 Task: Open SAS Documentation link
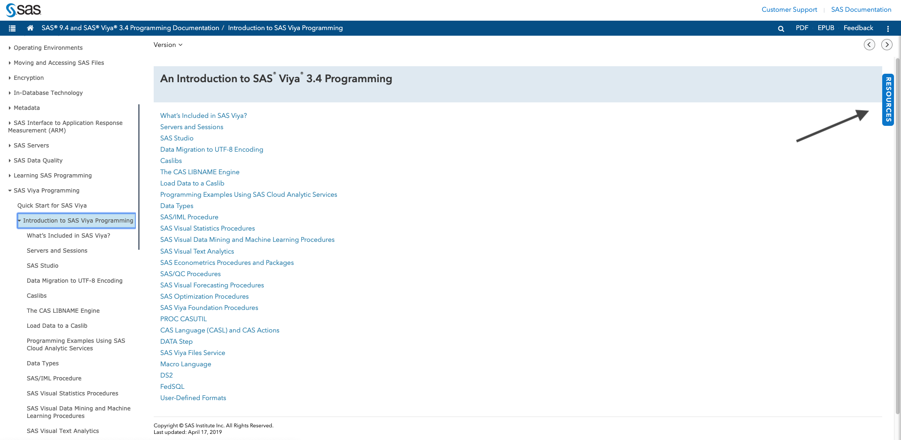pos(861,10)
